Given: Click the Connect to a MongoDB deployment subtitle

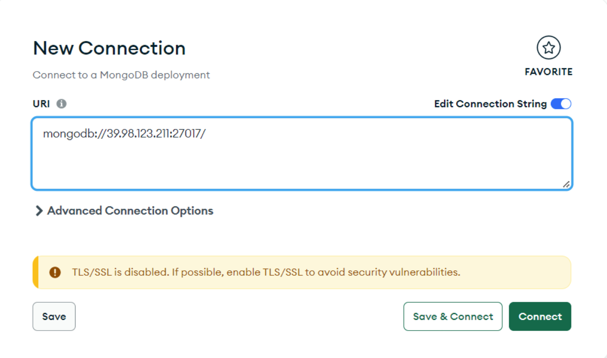Looking at the screenshot, I should tap(121, 75).
